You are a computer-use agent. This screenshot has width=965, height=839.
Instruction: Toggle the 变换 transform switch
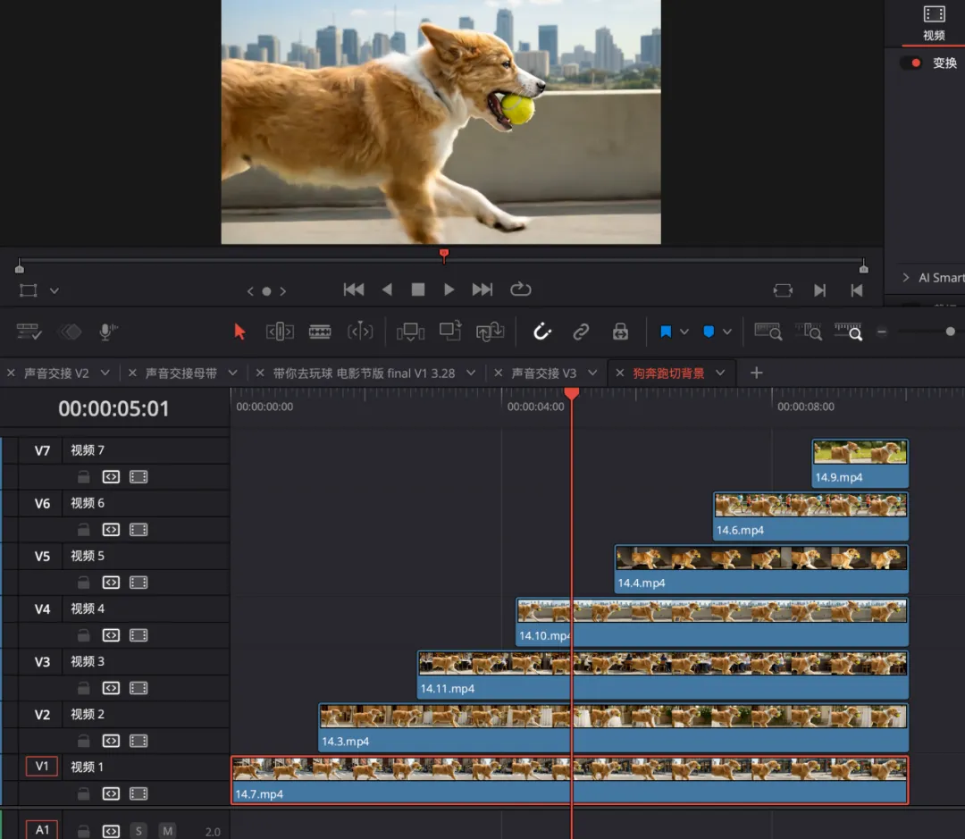tap(911, 63)
